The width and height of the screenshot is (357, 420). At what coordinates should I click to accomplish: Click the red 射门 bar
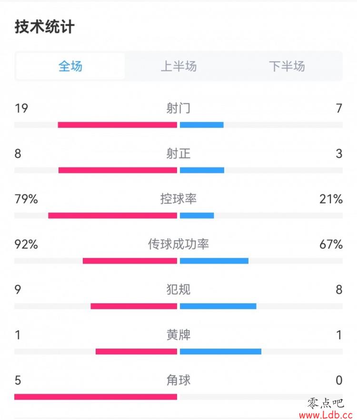pos(117,125)
